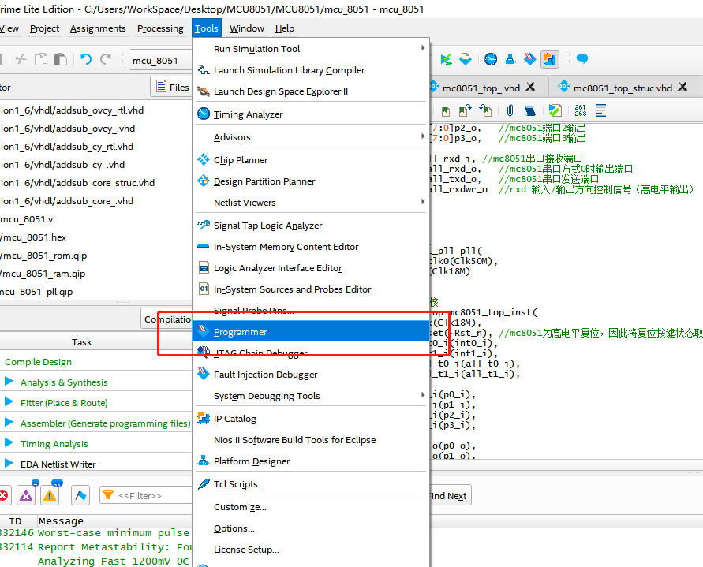The height and width of the screenshot is (567, 703).
Task: Toggle the yellow warning message filter
Action: pos(50,495)
